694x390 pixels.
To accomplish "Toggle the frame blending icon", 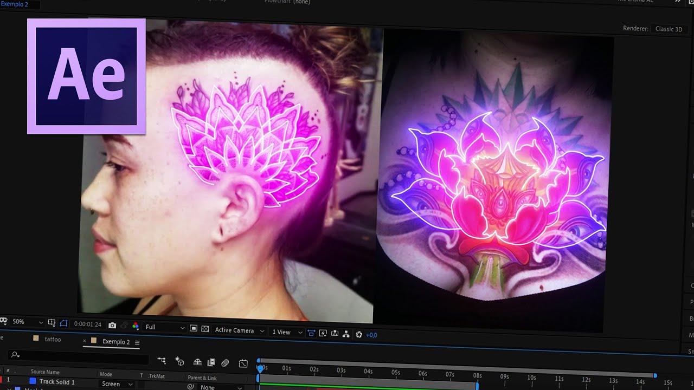I will tap(211, 362).
